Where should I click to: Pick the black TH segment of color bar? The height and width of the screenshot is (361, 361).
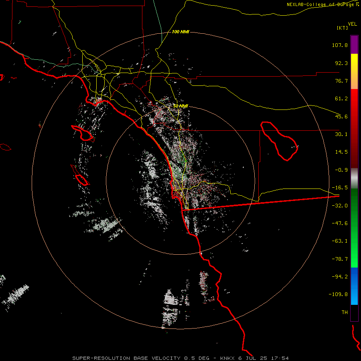pos(354,312)
